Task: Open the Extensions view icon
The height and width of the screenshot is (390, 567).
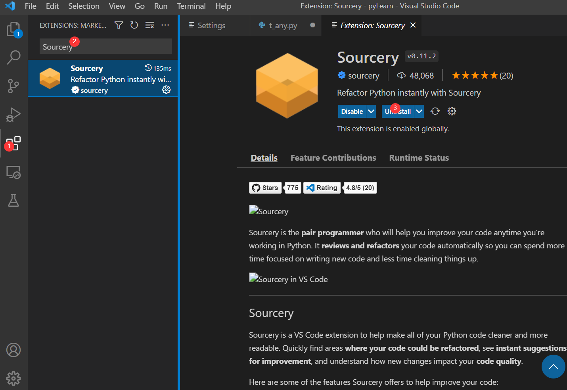Action: pos(13,143)
